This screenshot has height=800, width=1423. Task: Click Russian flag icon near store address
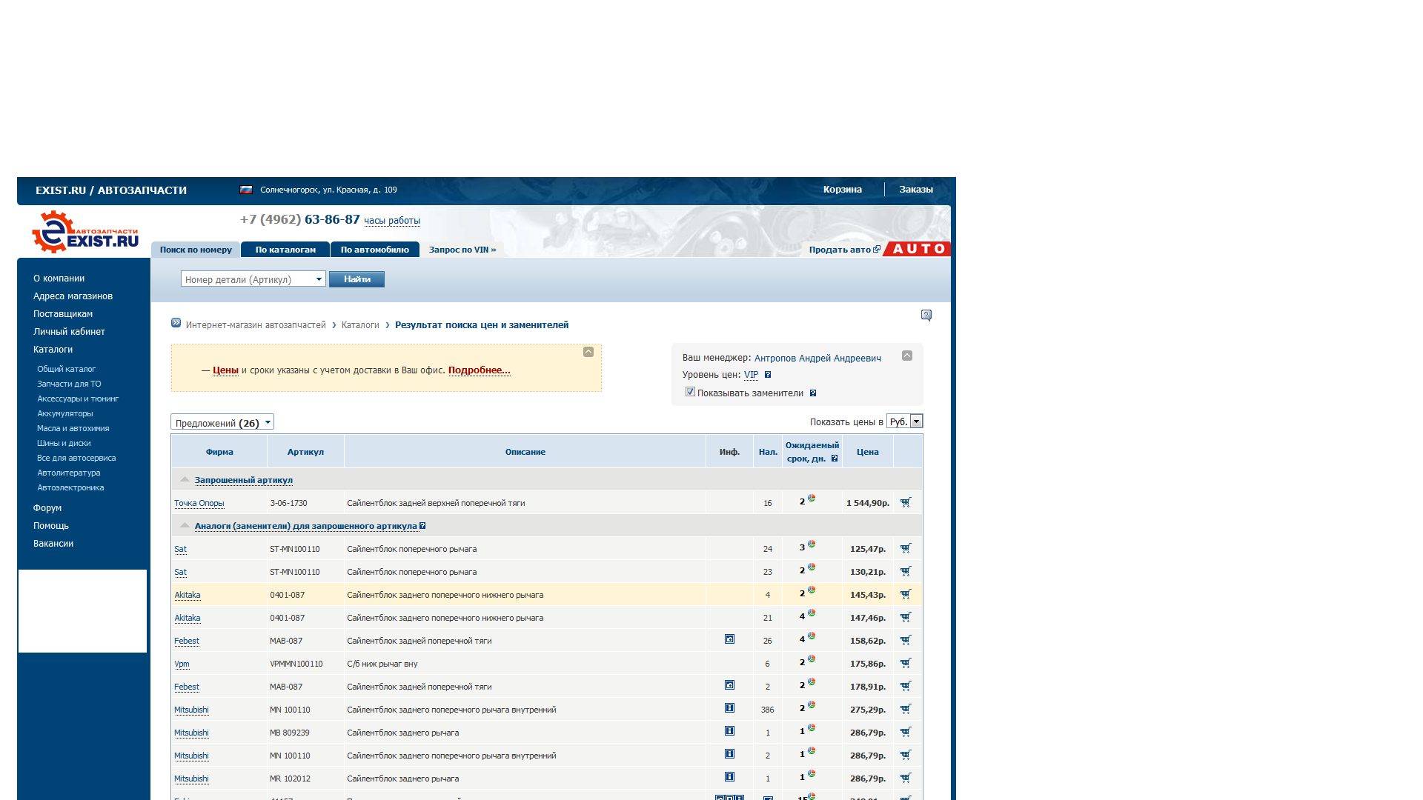click(x=246, y=190)
